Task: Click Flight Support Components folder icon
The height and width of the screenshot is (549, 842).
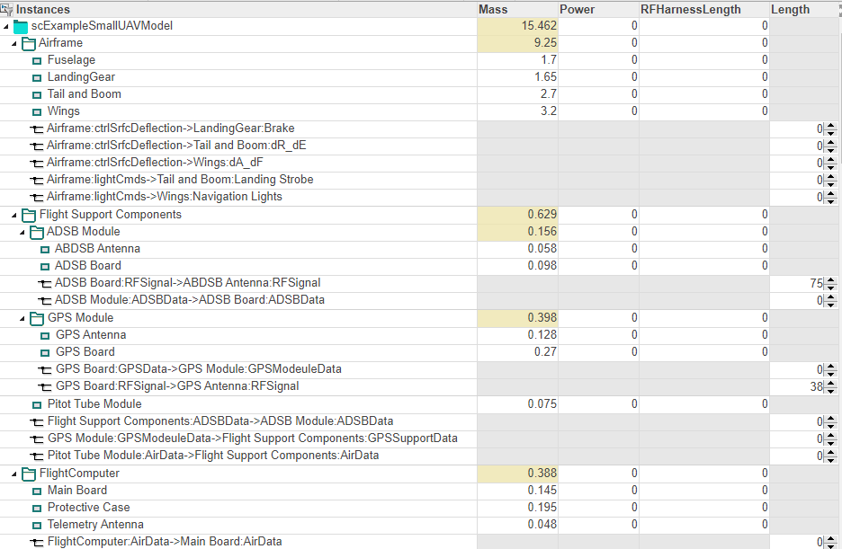Action: pyautogui.click(x=29, y=215)
